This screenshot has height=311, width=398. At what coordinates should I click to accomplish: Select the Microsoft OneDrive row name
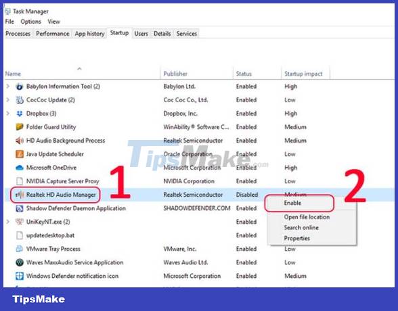point(51,168)
